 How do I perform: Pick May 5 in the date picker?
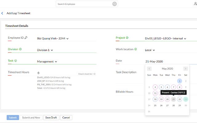[x=161, y=87]
